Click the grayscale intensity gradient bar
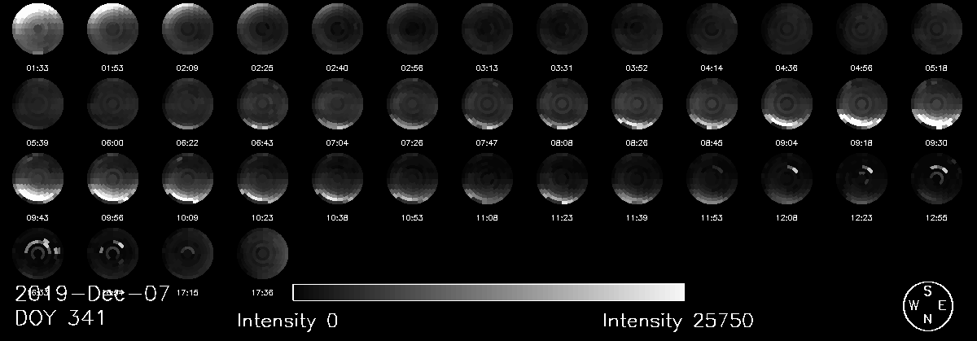Screen dimensions: 977x341 coord(488,292)
